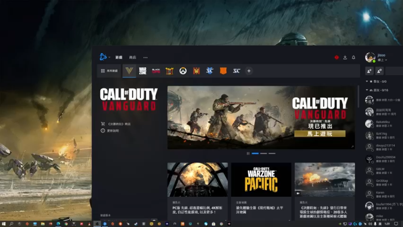Open the online status dropdown under jisoo
403x227 pixels.
point(382,60)
